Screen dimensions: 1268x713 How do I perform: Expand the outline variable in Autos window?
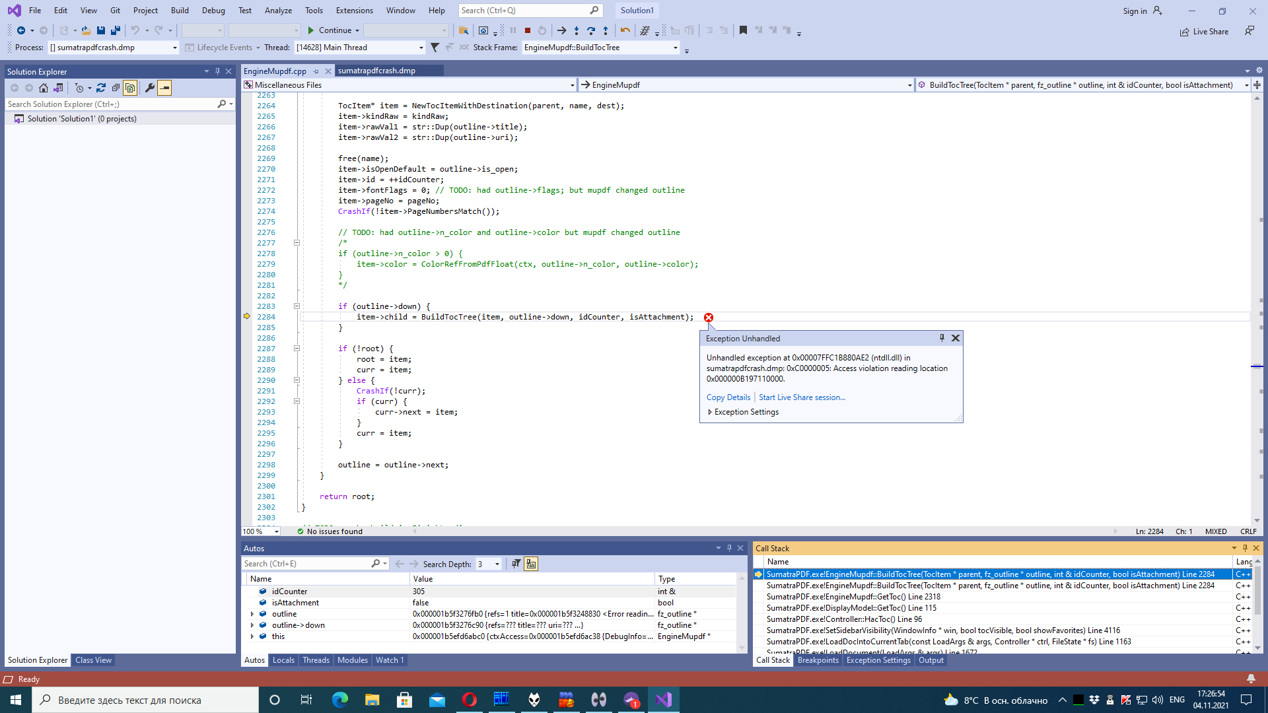(253, 614)
